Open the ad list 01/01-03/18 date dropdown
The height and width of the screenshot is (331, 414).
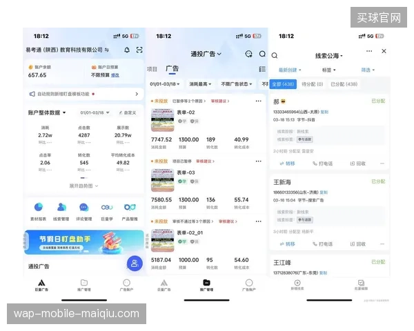click(165, 84)
